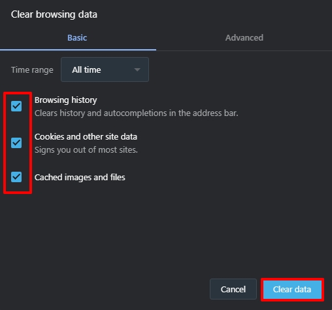The width and height of the screenshot is (332, 310).
Task: Click the Time range label
Action: (x=32, y=70)
